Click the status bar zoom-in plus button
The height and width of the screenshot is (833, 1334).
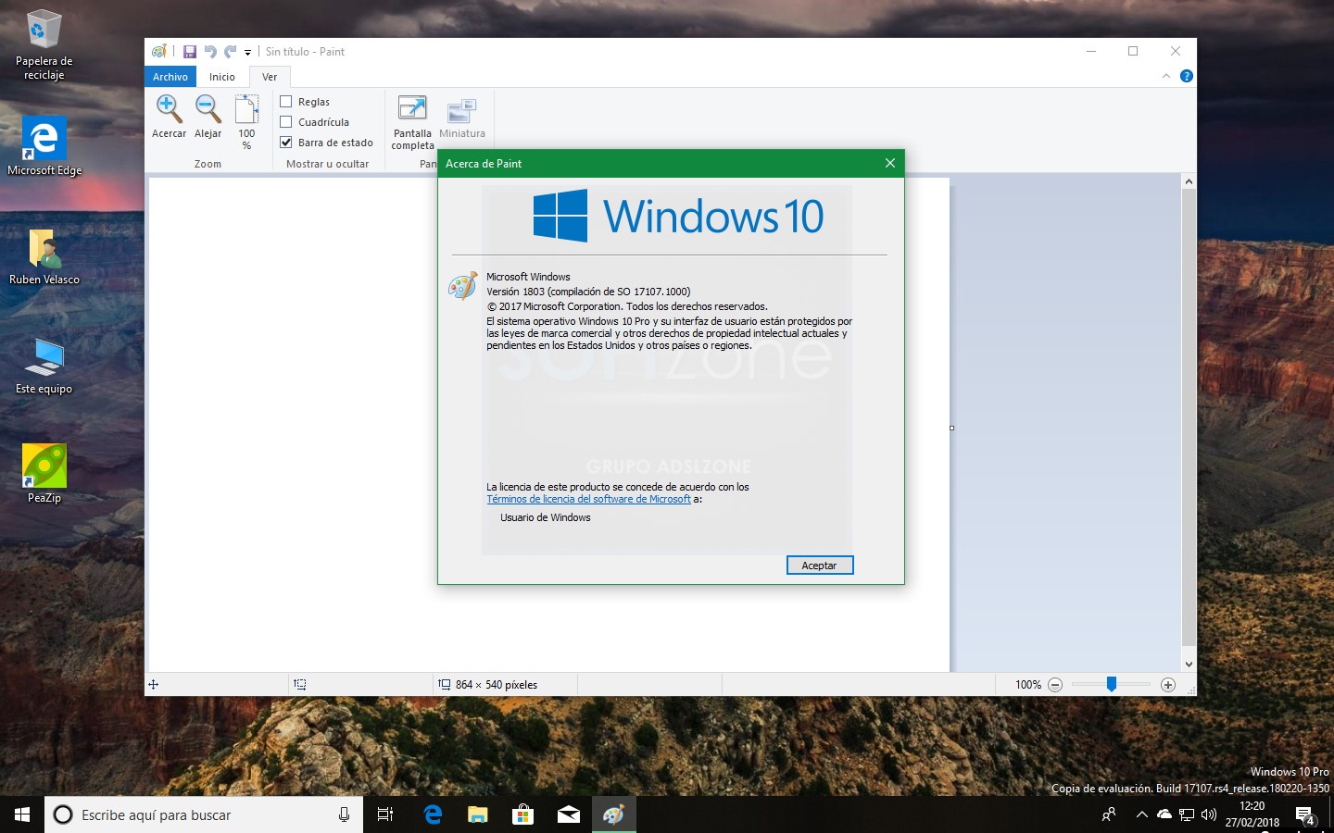1168,685
